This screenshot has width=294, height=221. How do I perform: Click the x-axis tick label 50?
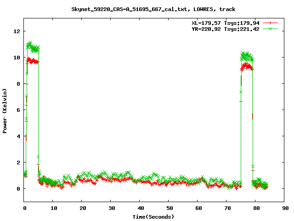pos(170,208)
